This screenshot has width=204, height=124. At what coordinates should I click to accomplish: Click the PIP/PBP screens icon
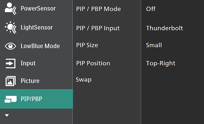tap(10, 99)
